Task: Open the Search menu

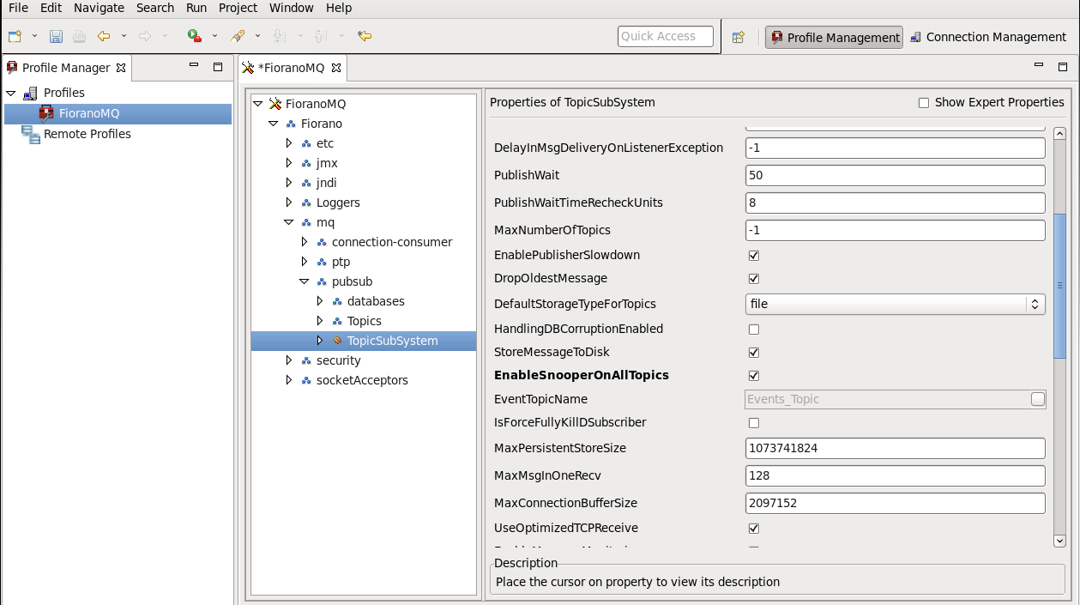Action: tap(155, 8)
